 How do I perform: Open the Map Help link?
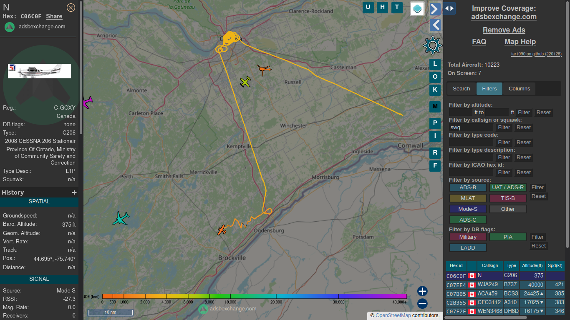tap(520, 42)
